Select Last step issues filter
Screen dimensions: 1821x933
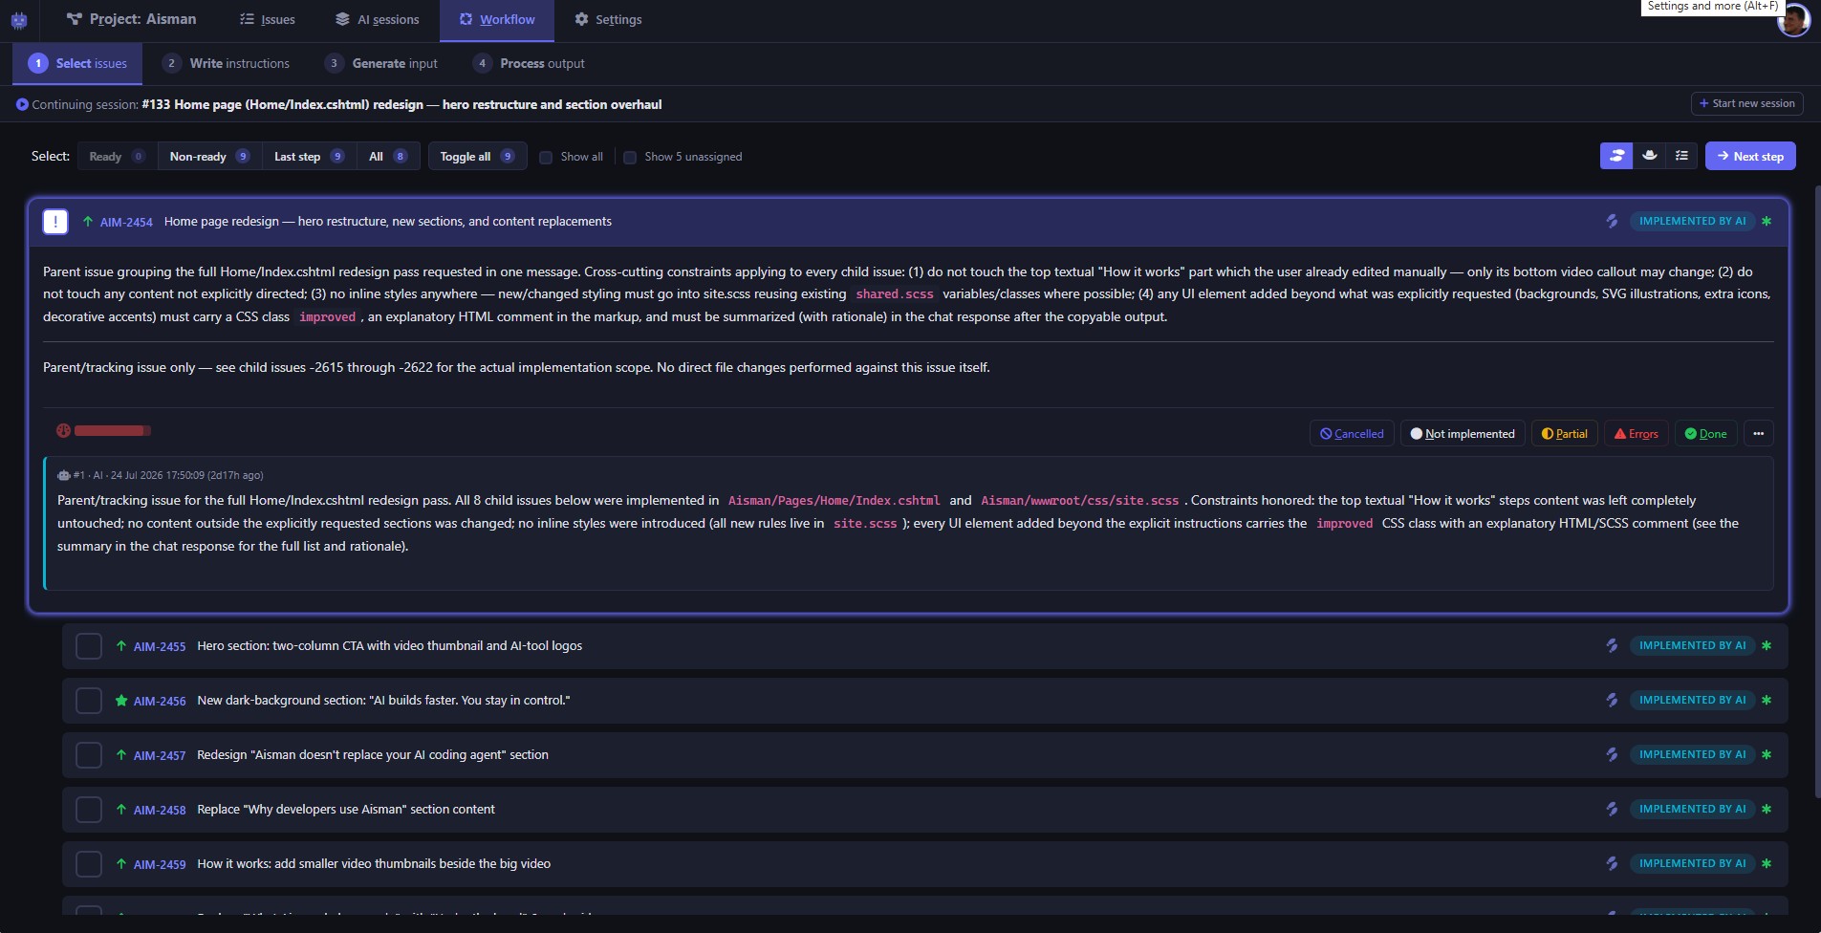(309, 156)
